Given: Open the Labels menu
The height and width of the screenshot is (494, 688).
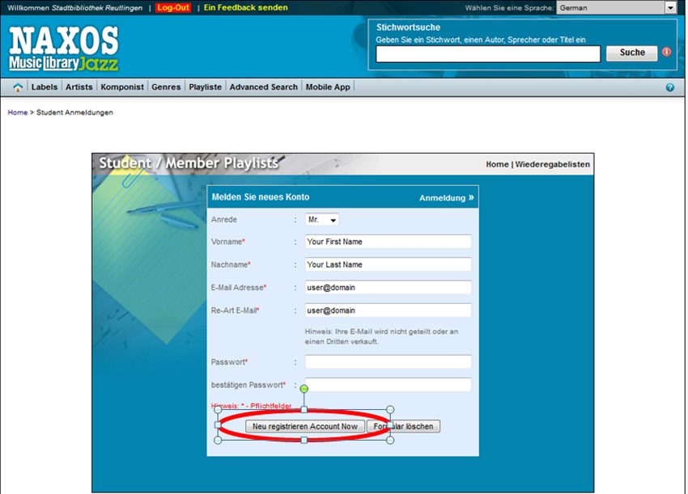Looking at the screenshot, I should click(45, 87).
